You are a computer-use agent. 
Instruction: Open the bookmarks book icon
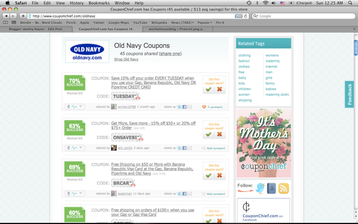click(x=5, y=22)
